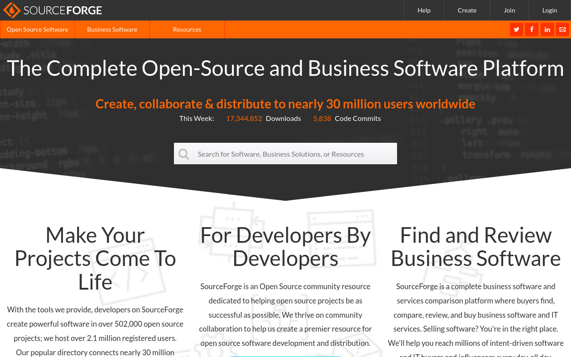Click the main 'Complete Open-Source' platform headline

[285, 68]
